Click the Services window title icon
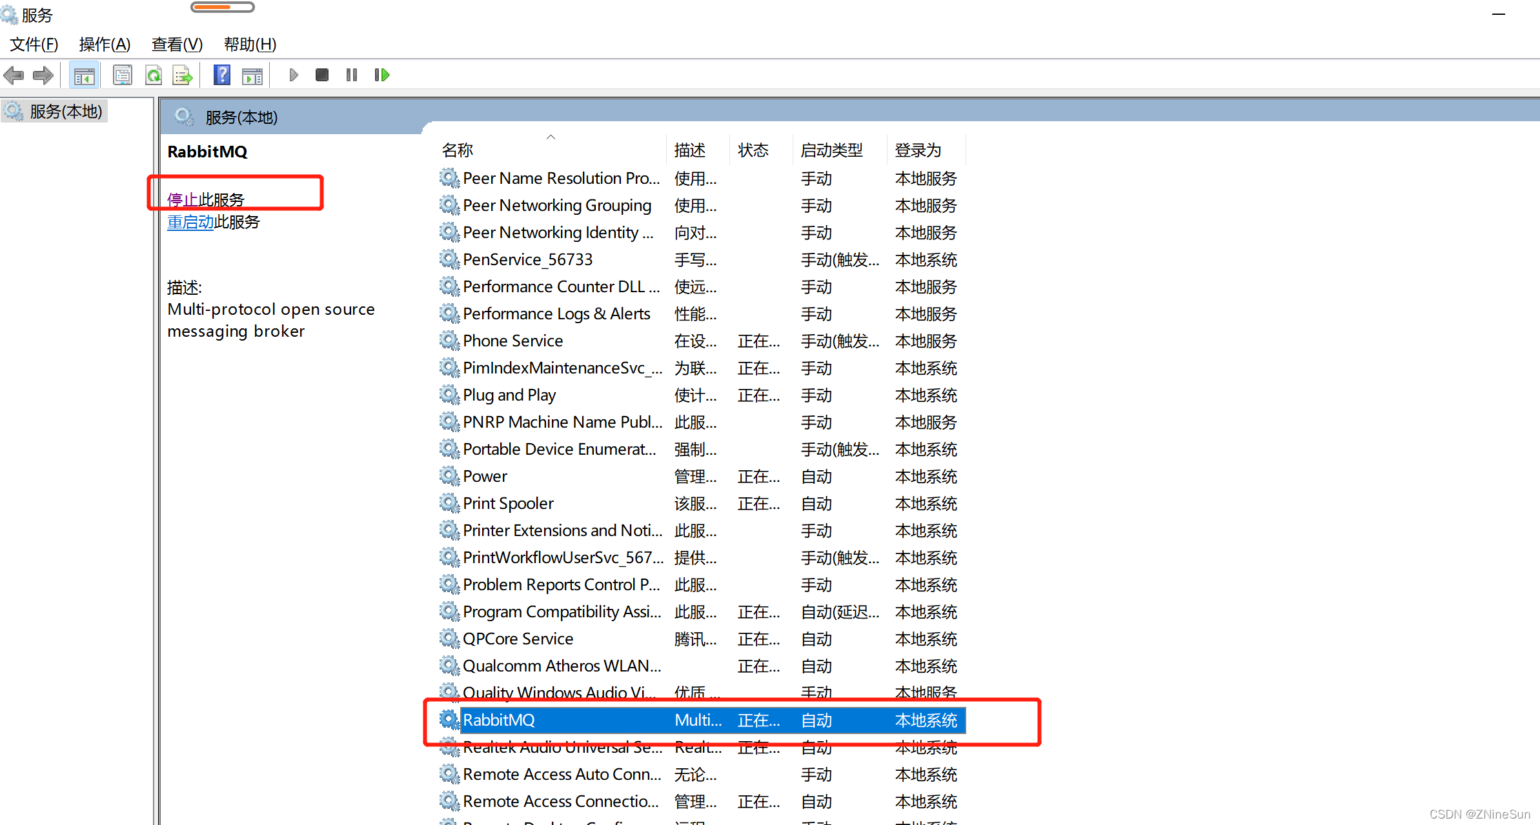Screen dimensions: 1540x825 point(9,14)
